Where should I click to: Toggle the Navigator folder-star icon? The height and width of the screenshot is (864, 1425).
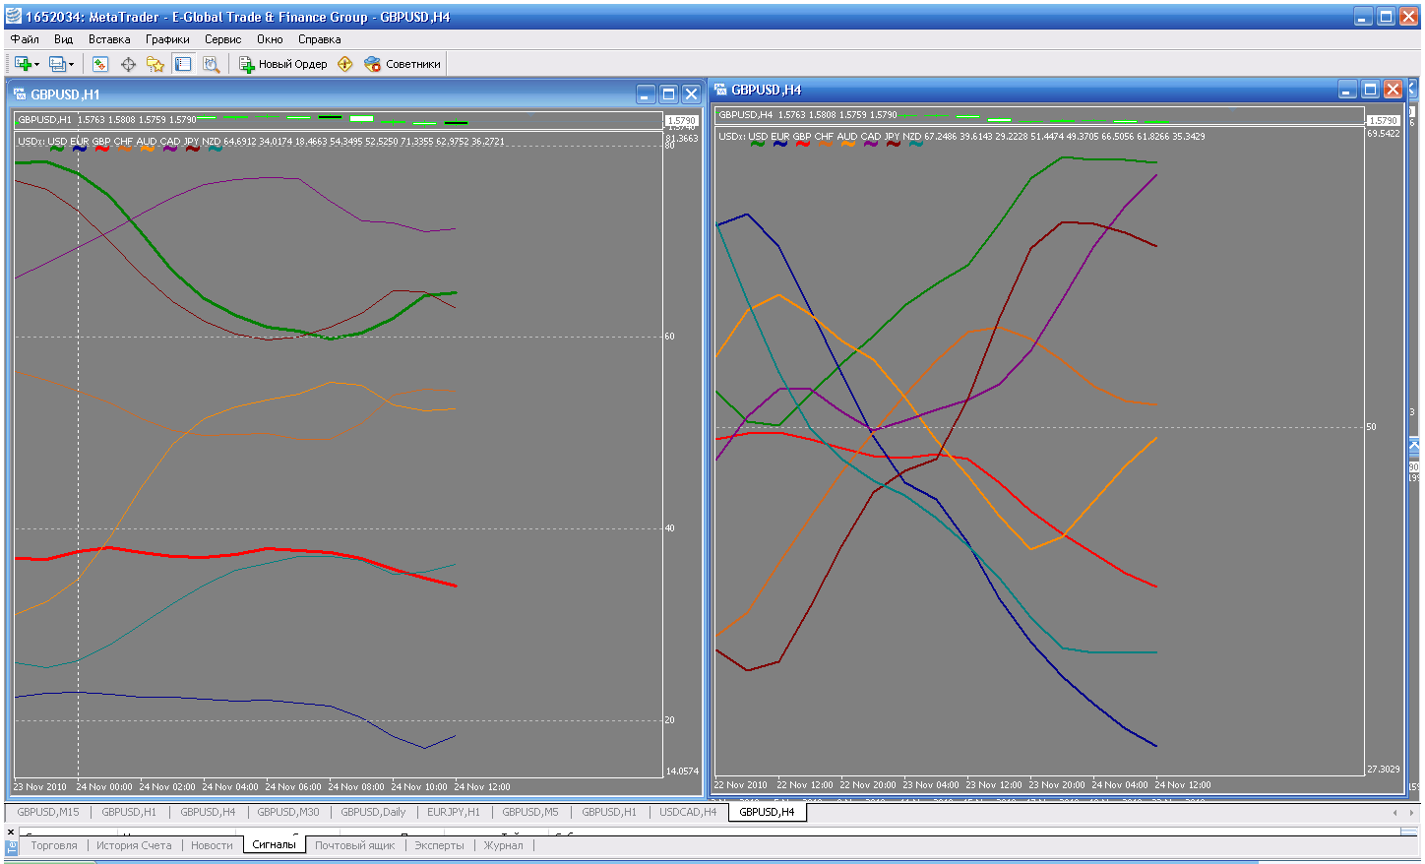[x=155, y=64]
